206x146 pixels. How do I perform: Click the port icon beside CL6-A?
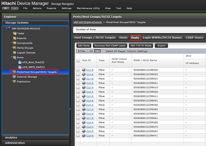point(84,123)
